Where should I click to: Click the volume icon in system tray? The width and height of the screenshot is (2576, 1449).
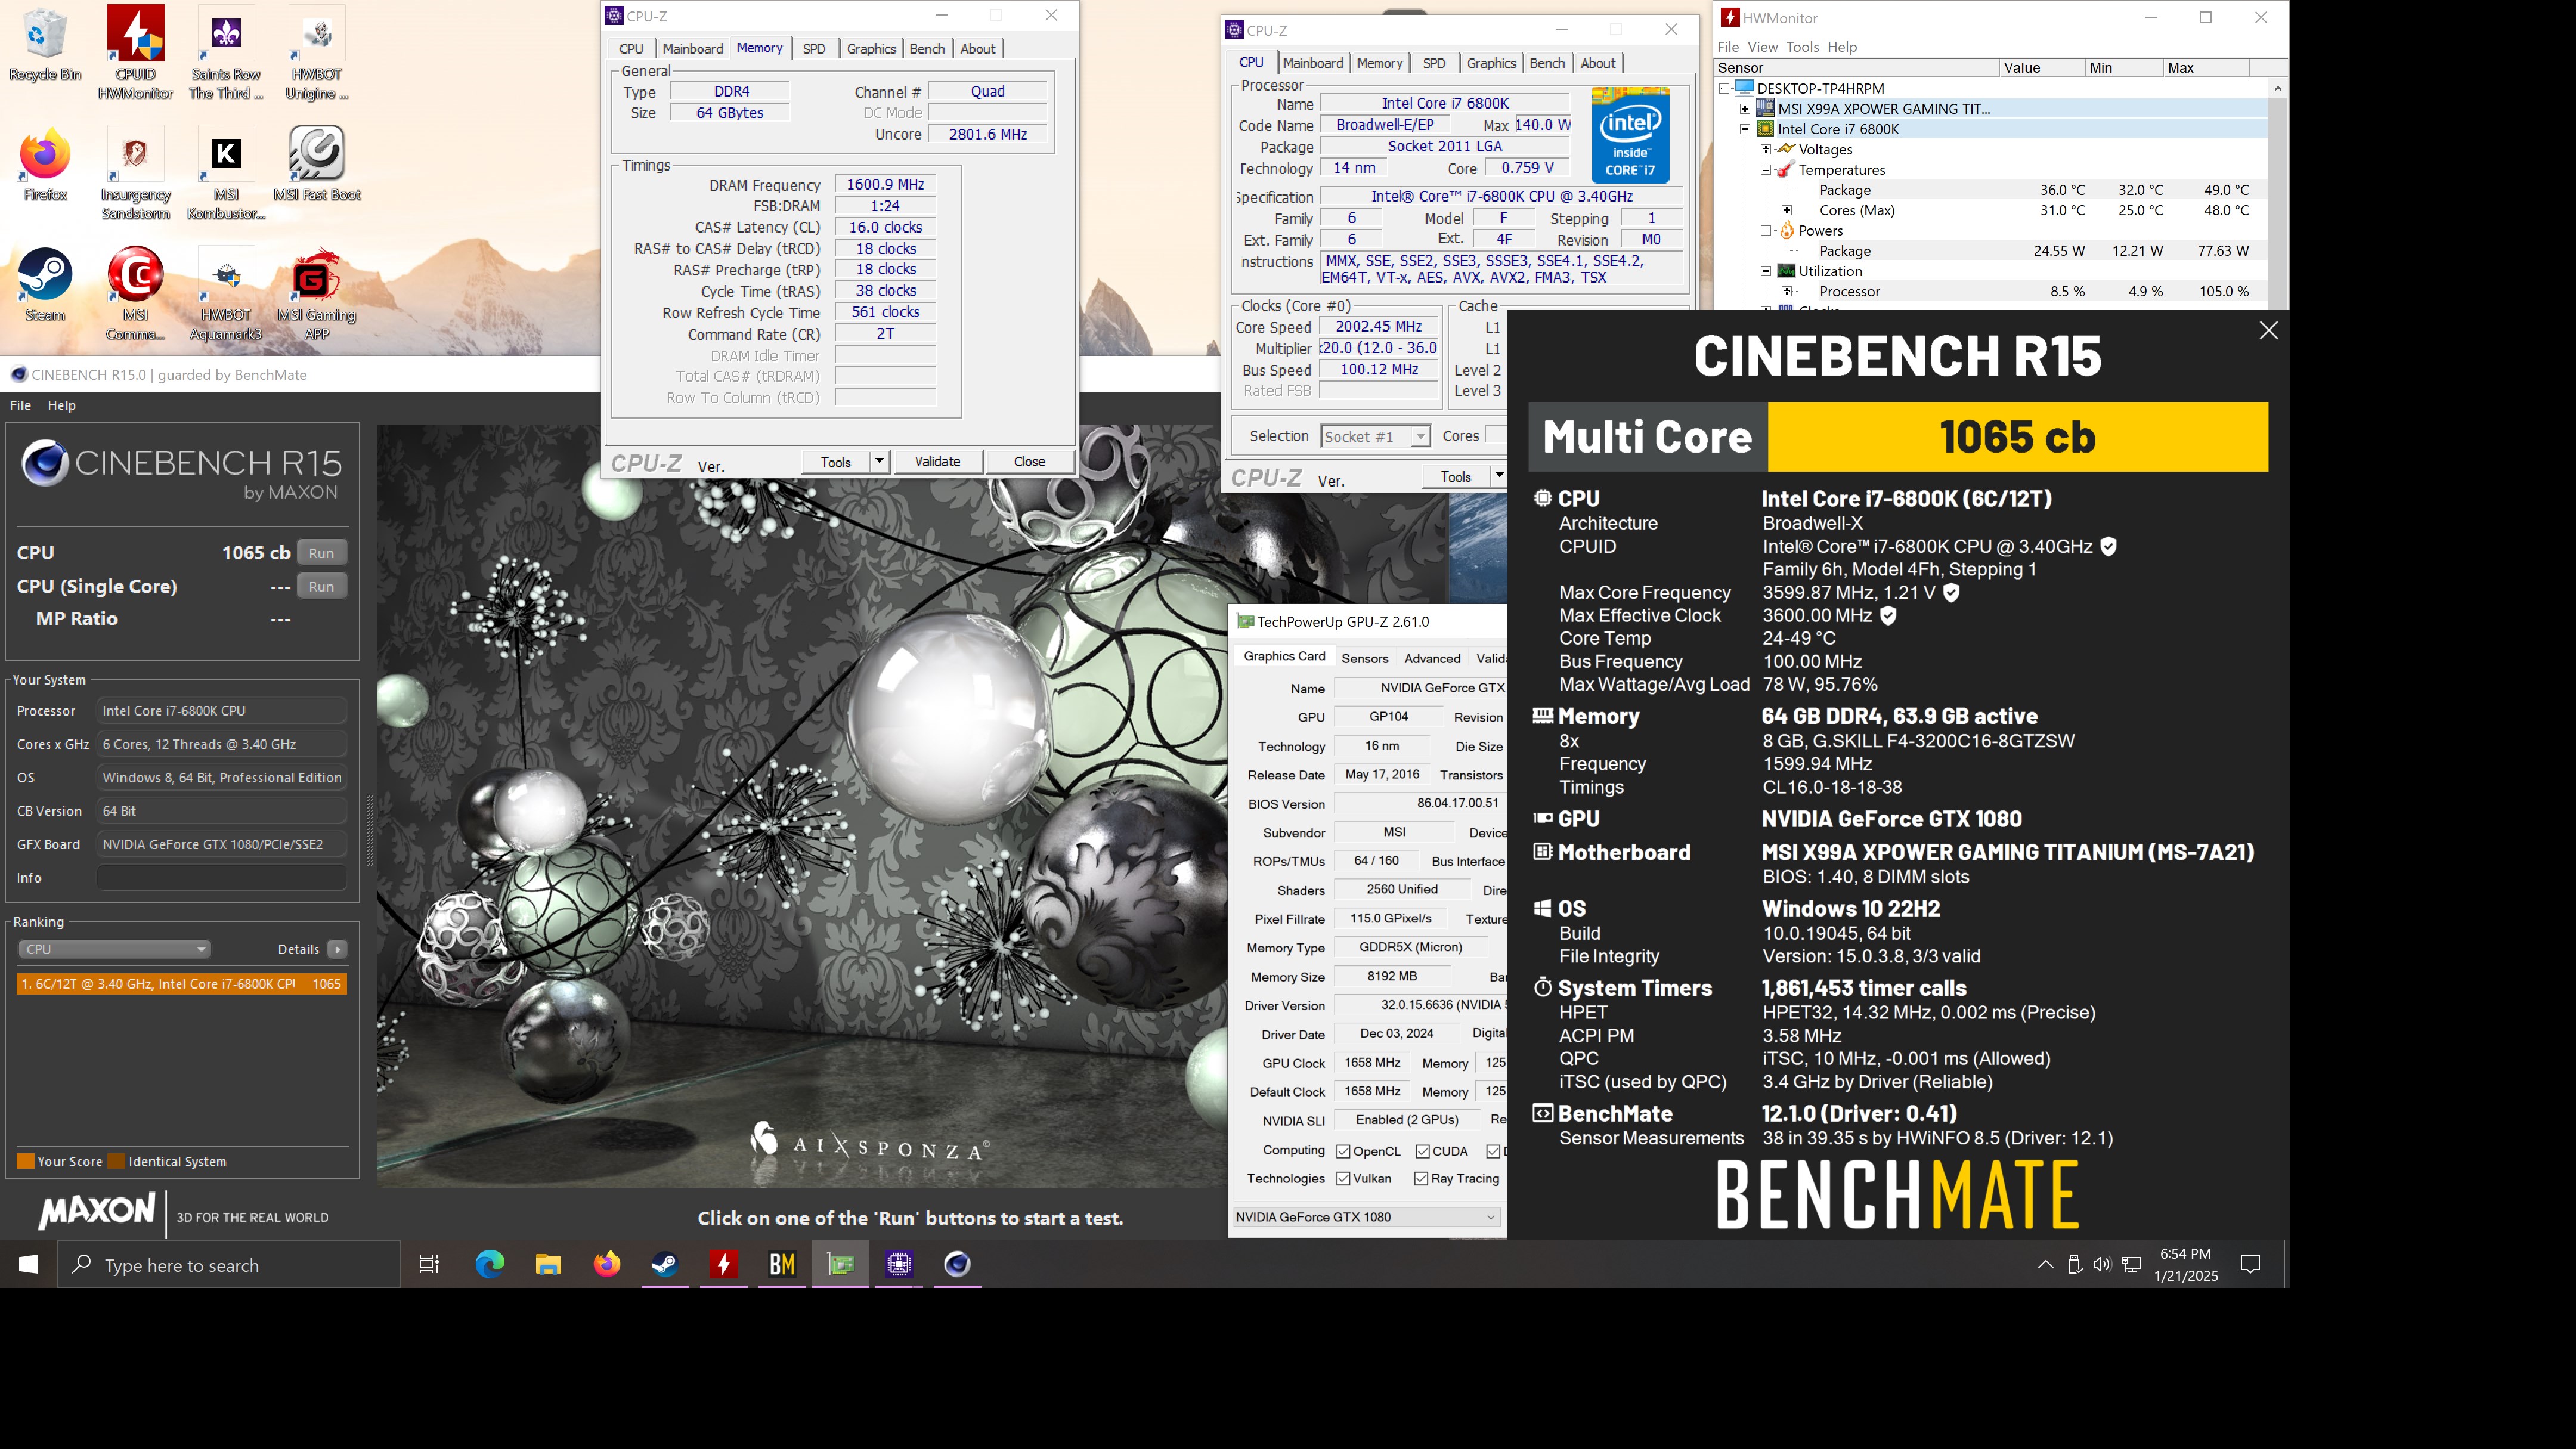[2102, 1264]
